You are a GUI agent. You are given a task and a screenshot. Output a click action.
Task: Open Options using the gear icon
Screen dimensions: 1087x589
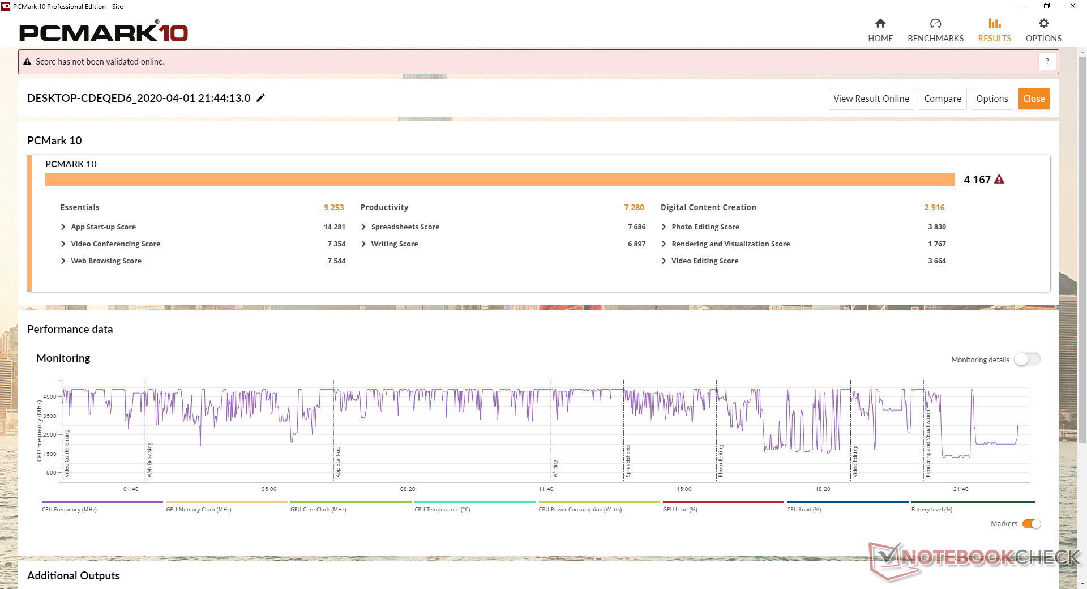pos(1043,24)
